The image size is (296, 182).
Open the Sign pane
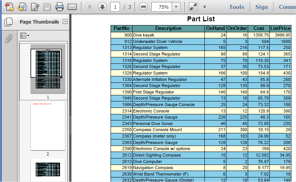coord(261,7)
